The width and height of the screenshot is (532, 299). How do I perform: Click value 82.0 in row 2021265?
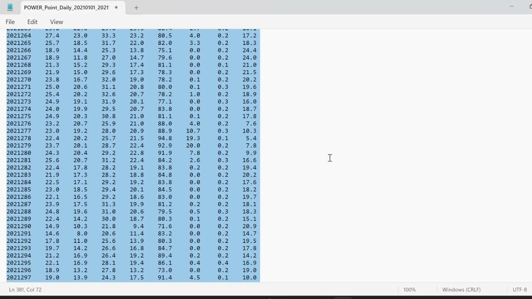165,43
